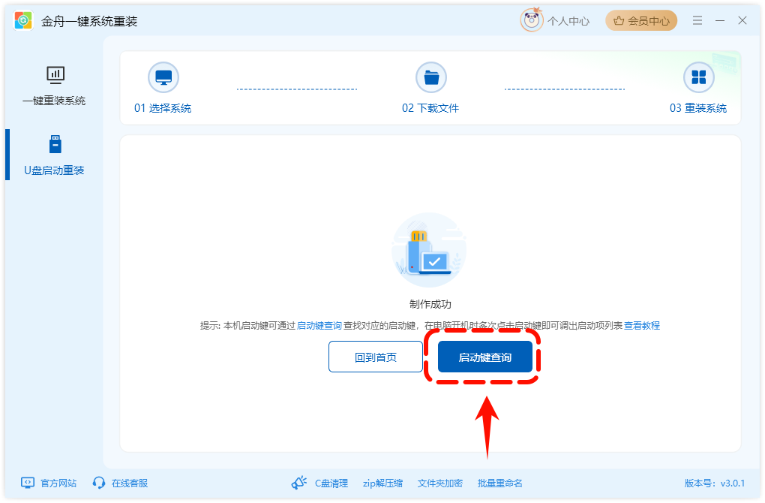
Task: Select the U盘启动重装 USB icon
Action: 55,145
